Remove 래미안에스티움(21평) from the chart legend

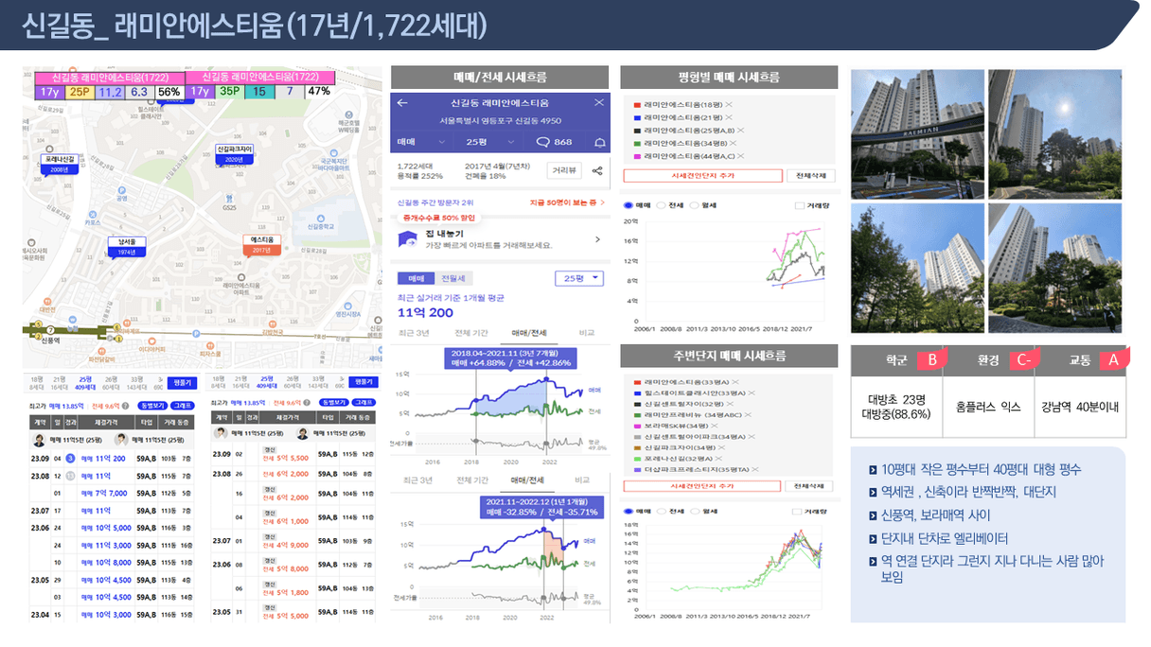pos(729,116)
